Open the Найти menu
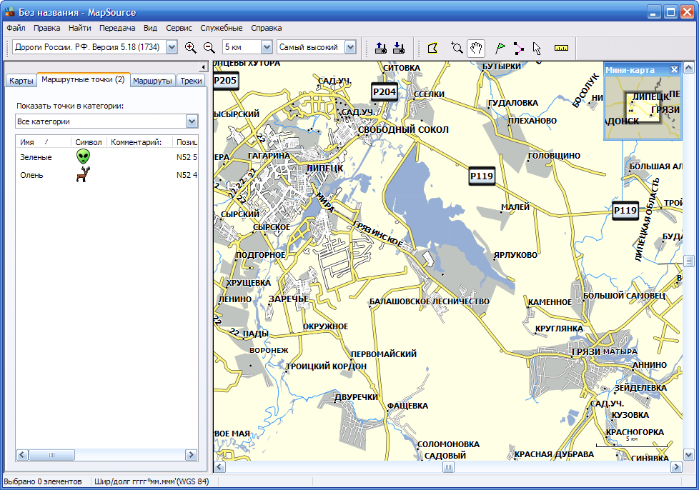Screen dimensions: 699x490 point(80,28)
